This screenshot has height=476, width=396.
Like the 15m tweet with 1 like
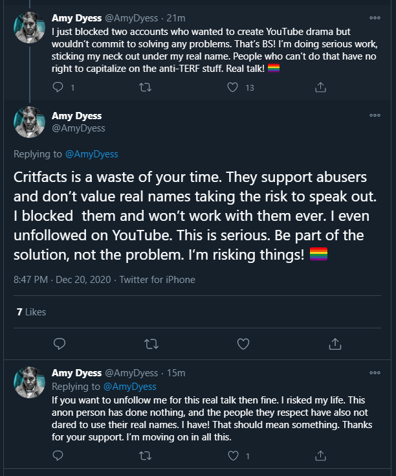(x=233, y=456)
